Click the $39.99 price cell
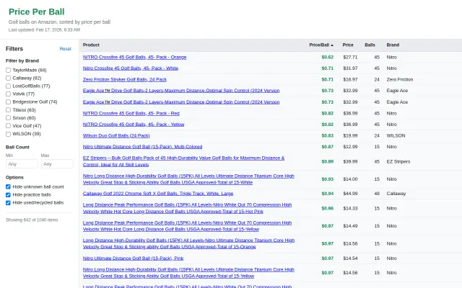Image resolution: width=462 pixels, height=288 pixels. [350, 161]
